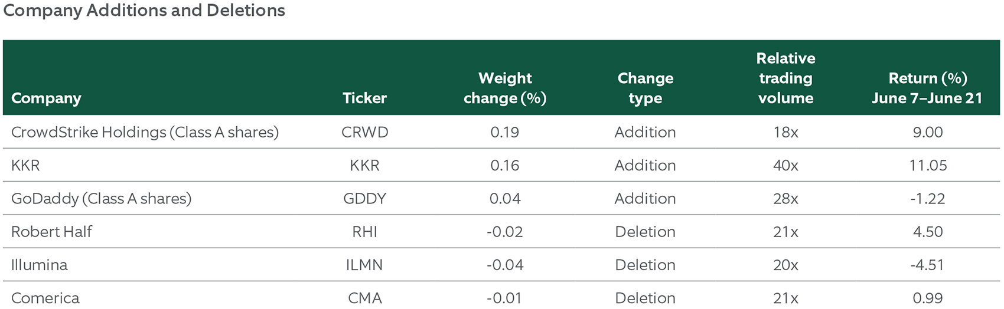Select the Robert Half company name
Viewport: 1004px width, 309px height.
(x=51, y=231)
